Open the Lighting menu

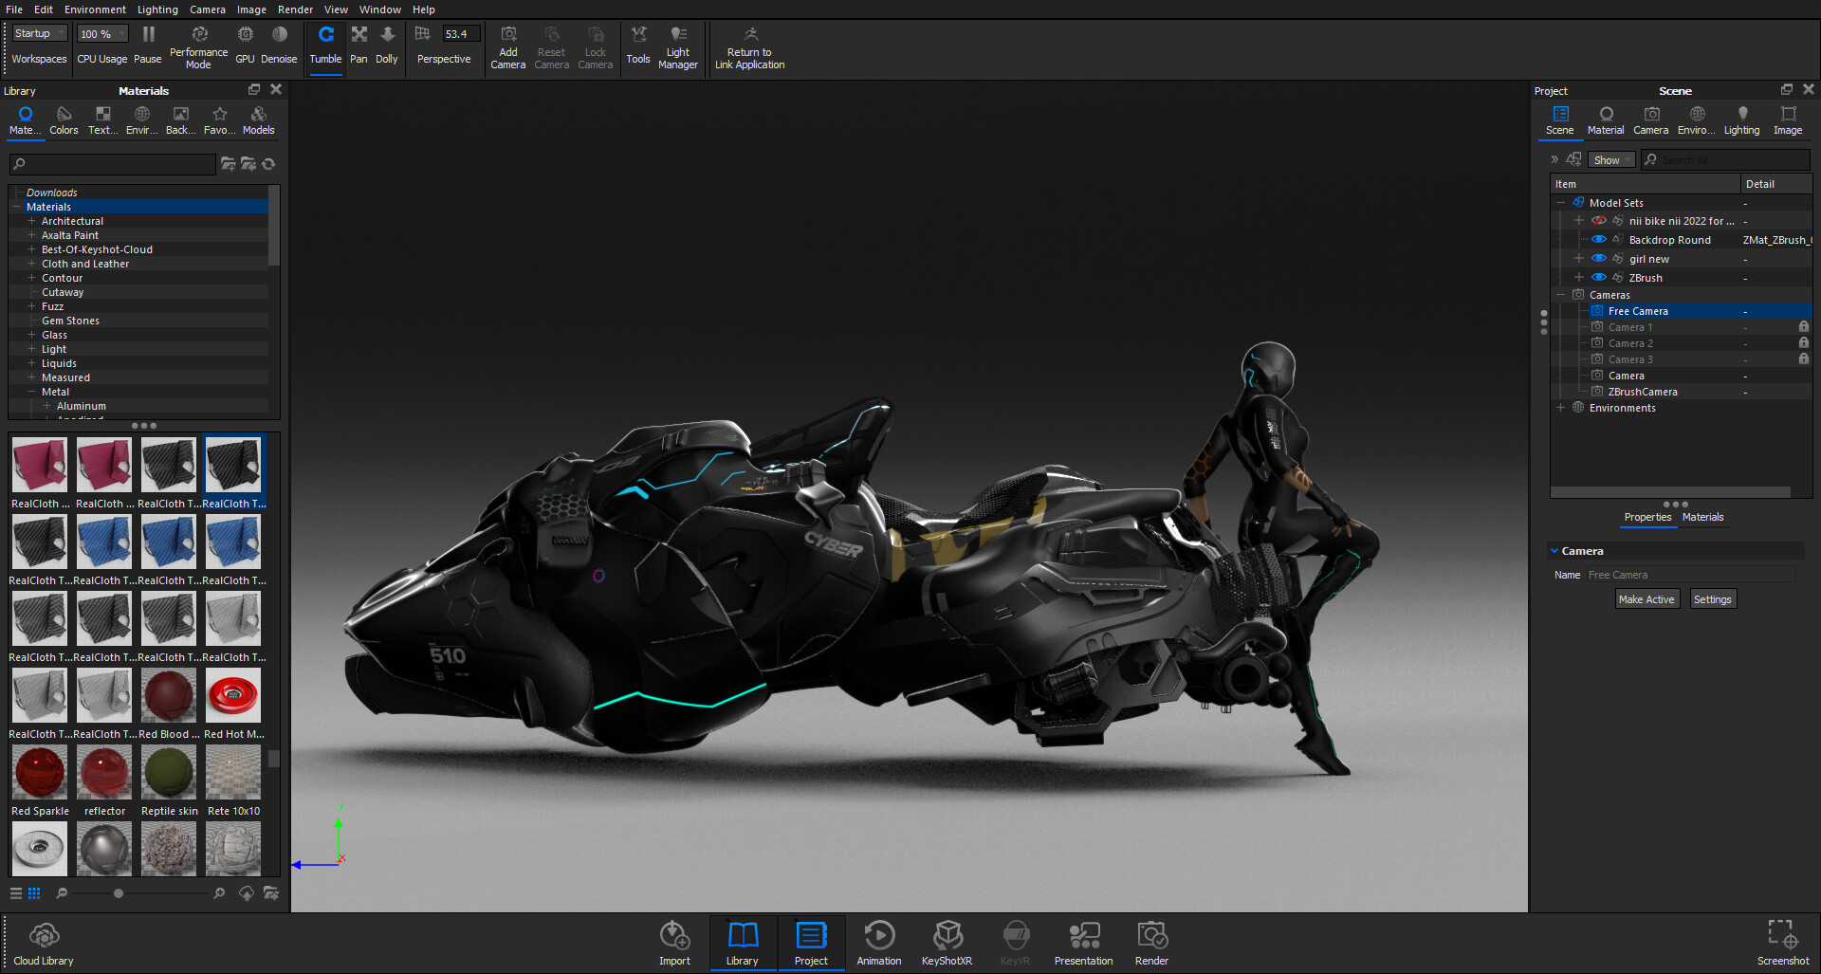tap(157, 9)
